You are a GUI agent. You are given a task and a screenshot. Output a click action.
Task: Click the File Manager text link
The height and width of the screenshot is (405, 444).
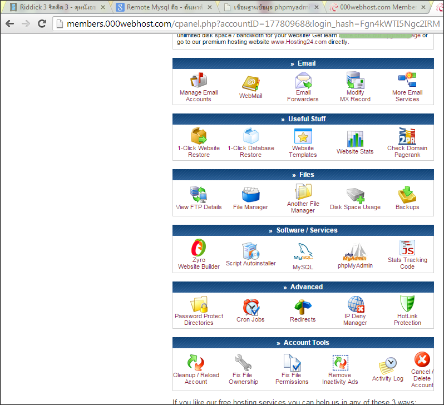pos(250,207)
